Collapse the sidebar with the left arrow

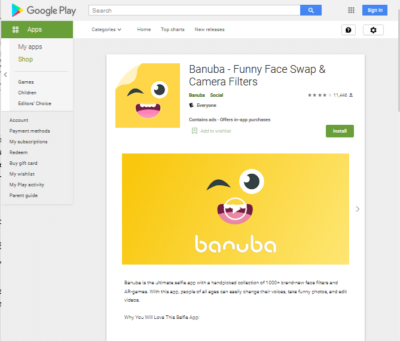coord(5,75)
